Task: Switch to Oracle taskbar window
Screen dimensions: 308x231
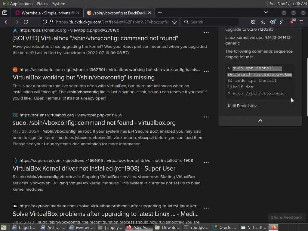Action: 225,227
